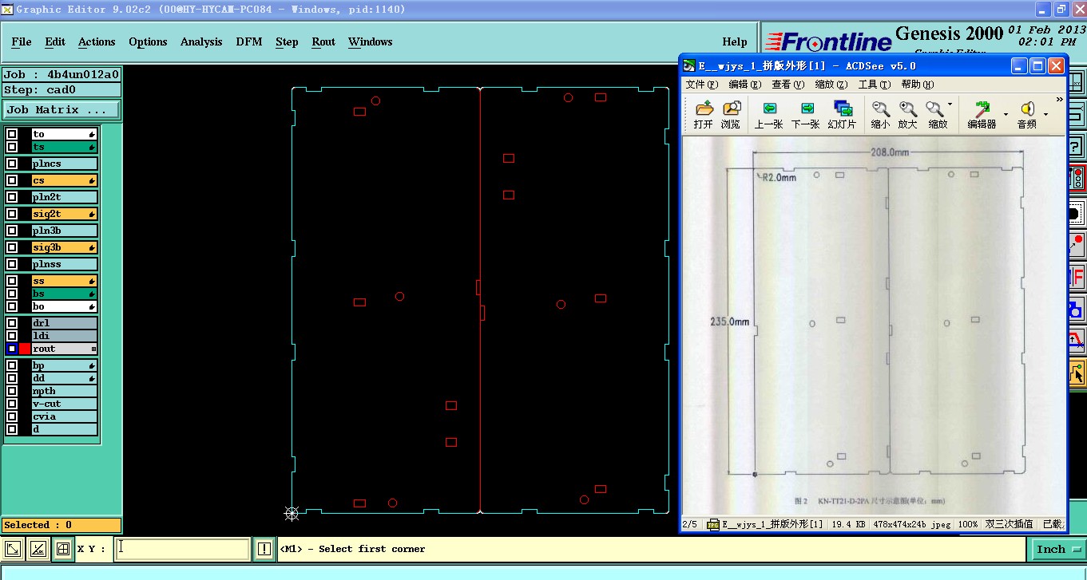Select the 'pln2t' layer row
This screenshot has width=1087, height=580.
pyautogui.click(x=64, y=197)
